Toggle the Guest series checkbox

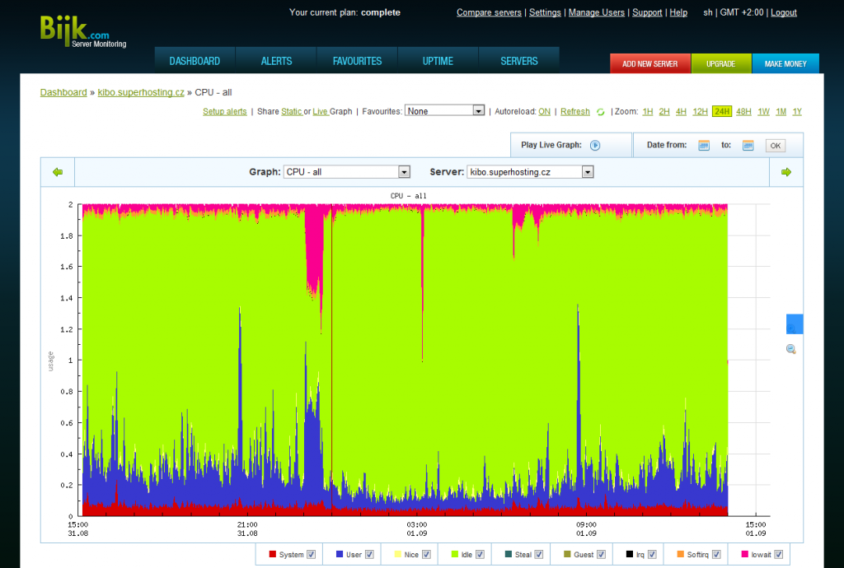[601, 555]
